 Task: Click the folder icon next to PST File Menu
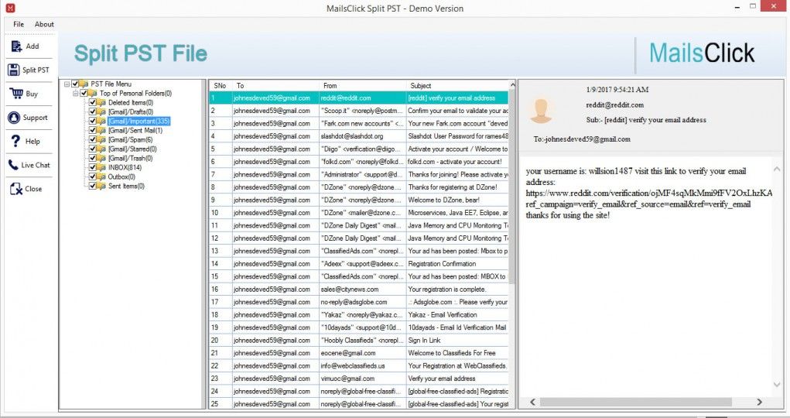click(84, 84)
